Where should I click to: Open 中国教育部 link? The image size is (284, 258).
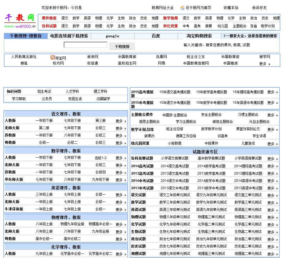(127, 57)
